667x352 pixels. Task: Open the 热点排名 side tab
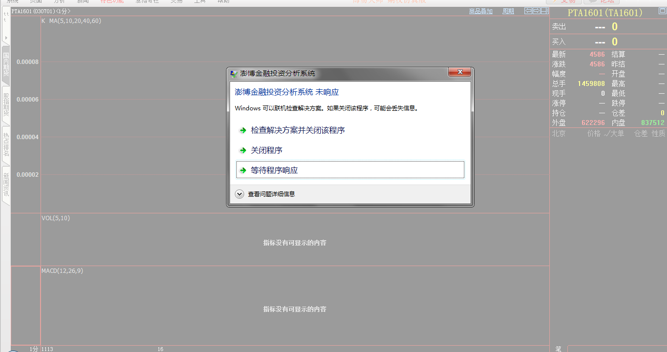pos(6,145)
